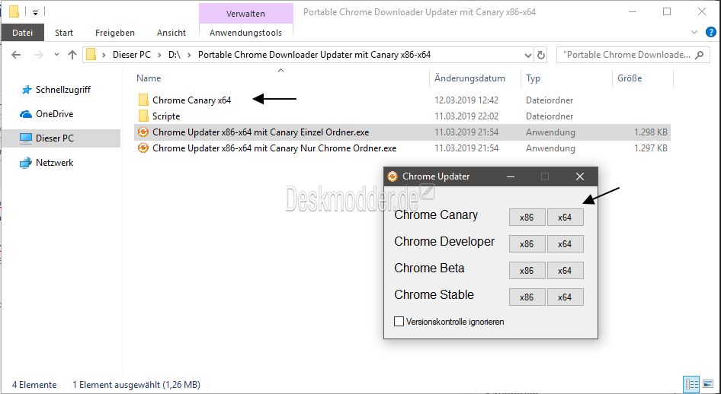Minimize the Chrome Updater dialog
The height and width of the screenshot is (394, 721).
click(511, 176)
